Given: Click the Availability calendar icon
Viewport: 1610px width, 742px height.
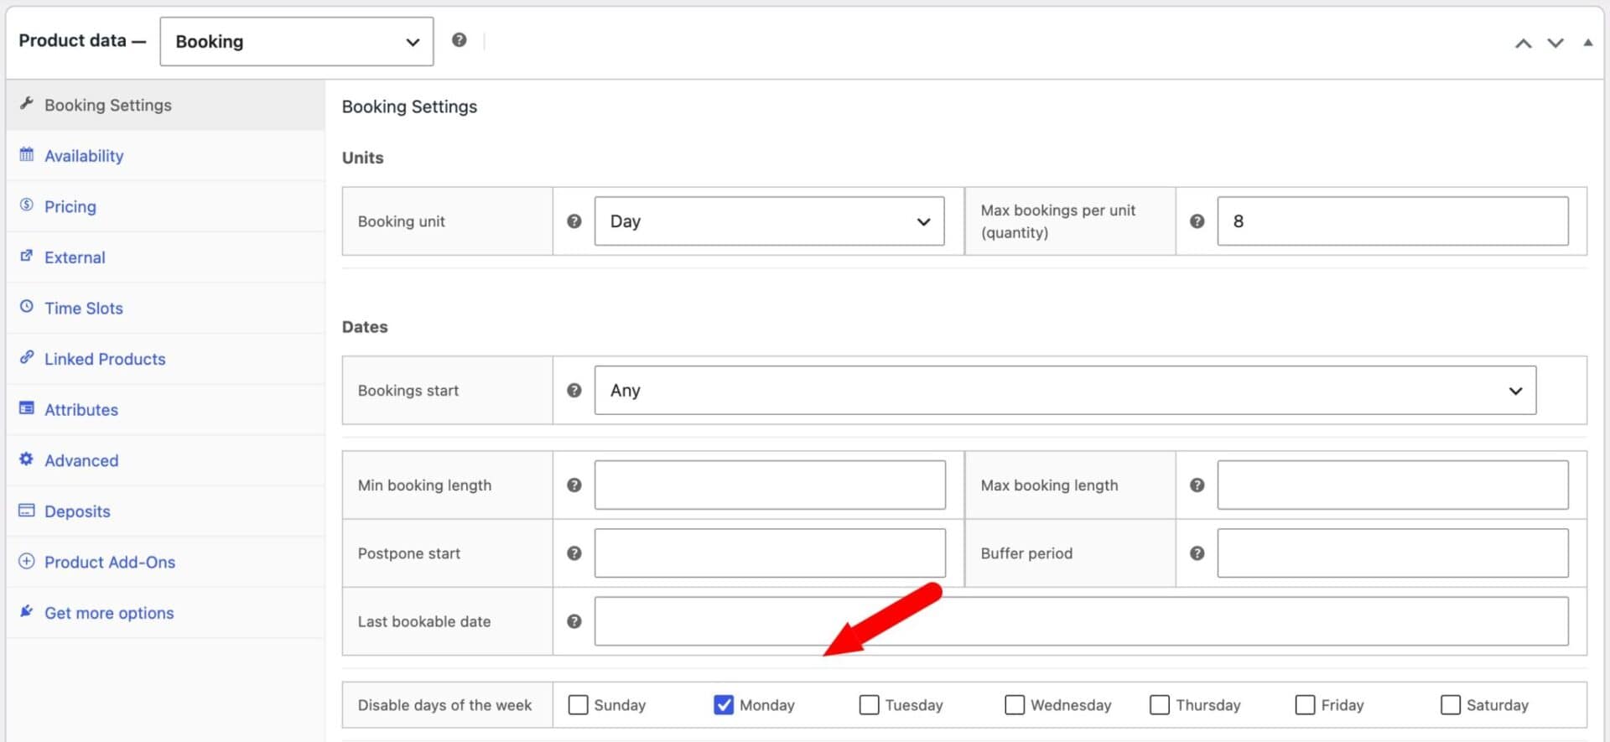Looking at the screenshot, I should pyautogui.click(x=27, y=154).
